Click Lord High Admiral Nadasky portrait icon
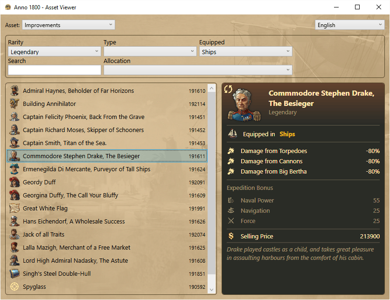Image resolution: width=390 pixels, height=300 pixels. tap(14, 260)
